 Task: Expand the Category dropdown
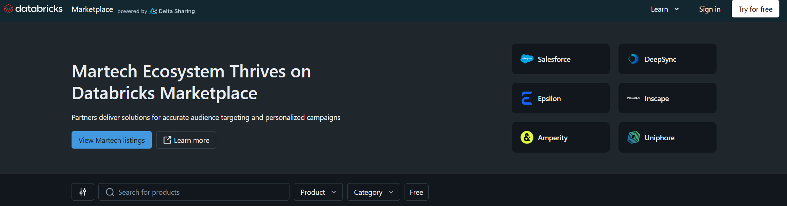(373, 192)
